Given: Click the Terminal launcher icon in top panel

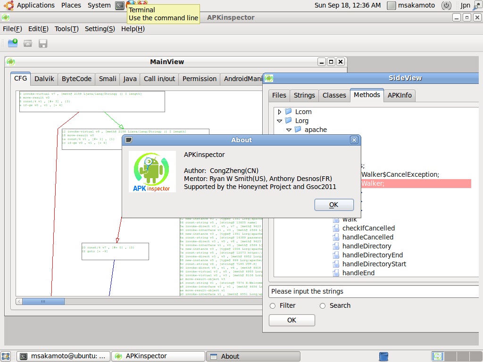Looking at the screenshot, I should [119, 5].
